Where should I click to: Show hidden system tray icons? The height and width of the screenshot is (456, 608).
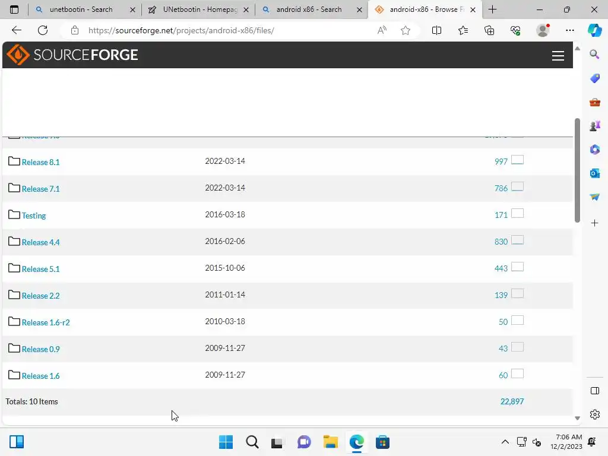pos(505,442)
